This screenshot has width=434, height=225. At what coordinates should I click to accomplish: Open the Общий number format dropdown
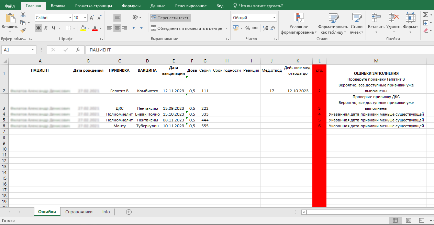click(274, 18)
